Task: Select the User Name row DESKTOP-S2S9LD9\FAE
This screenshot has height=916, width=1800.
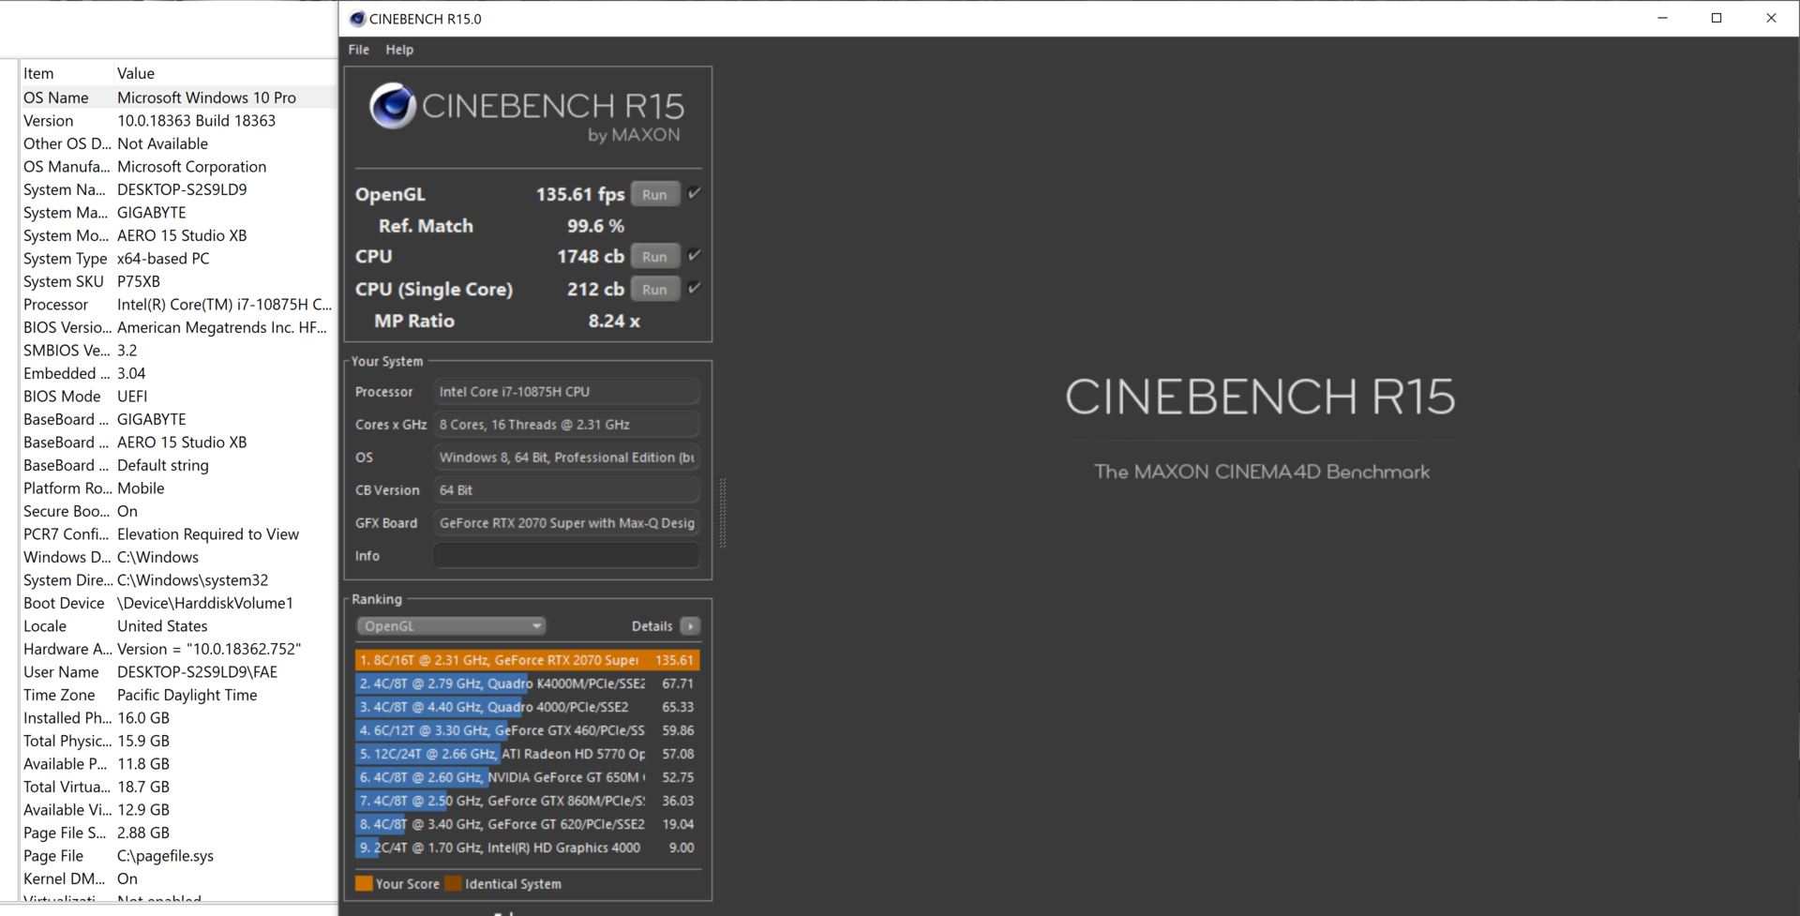Action: [178, 672]
